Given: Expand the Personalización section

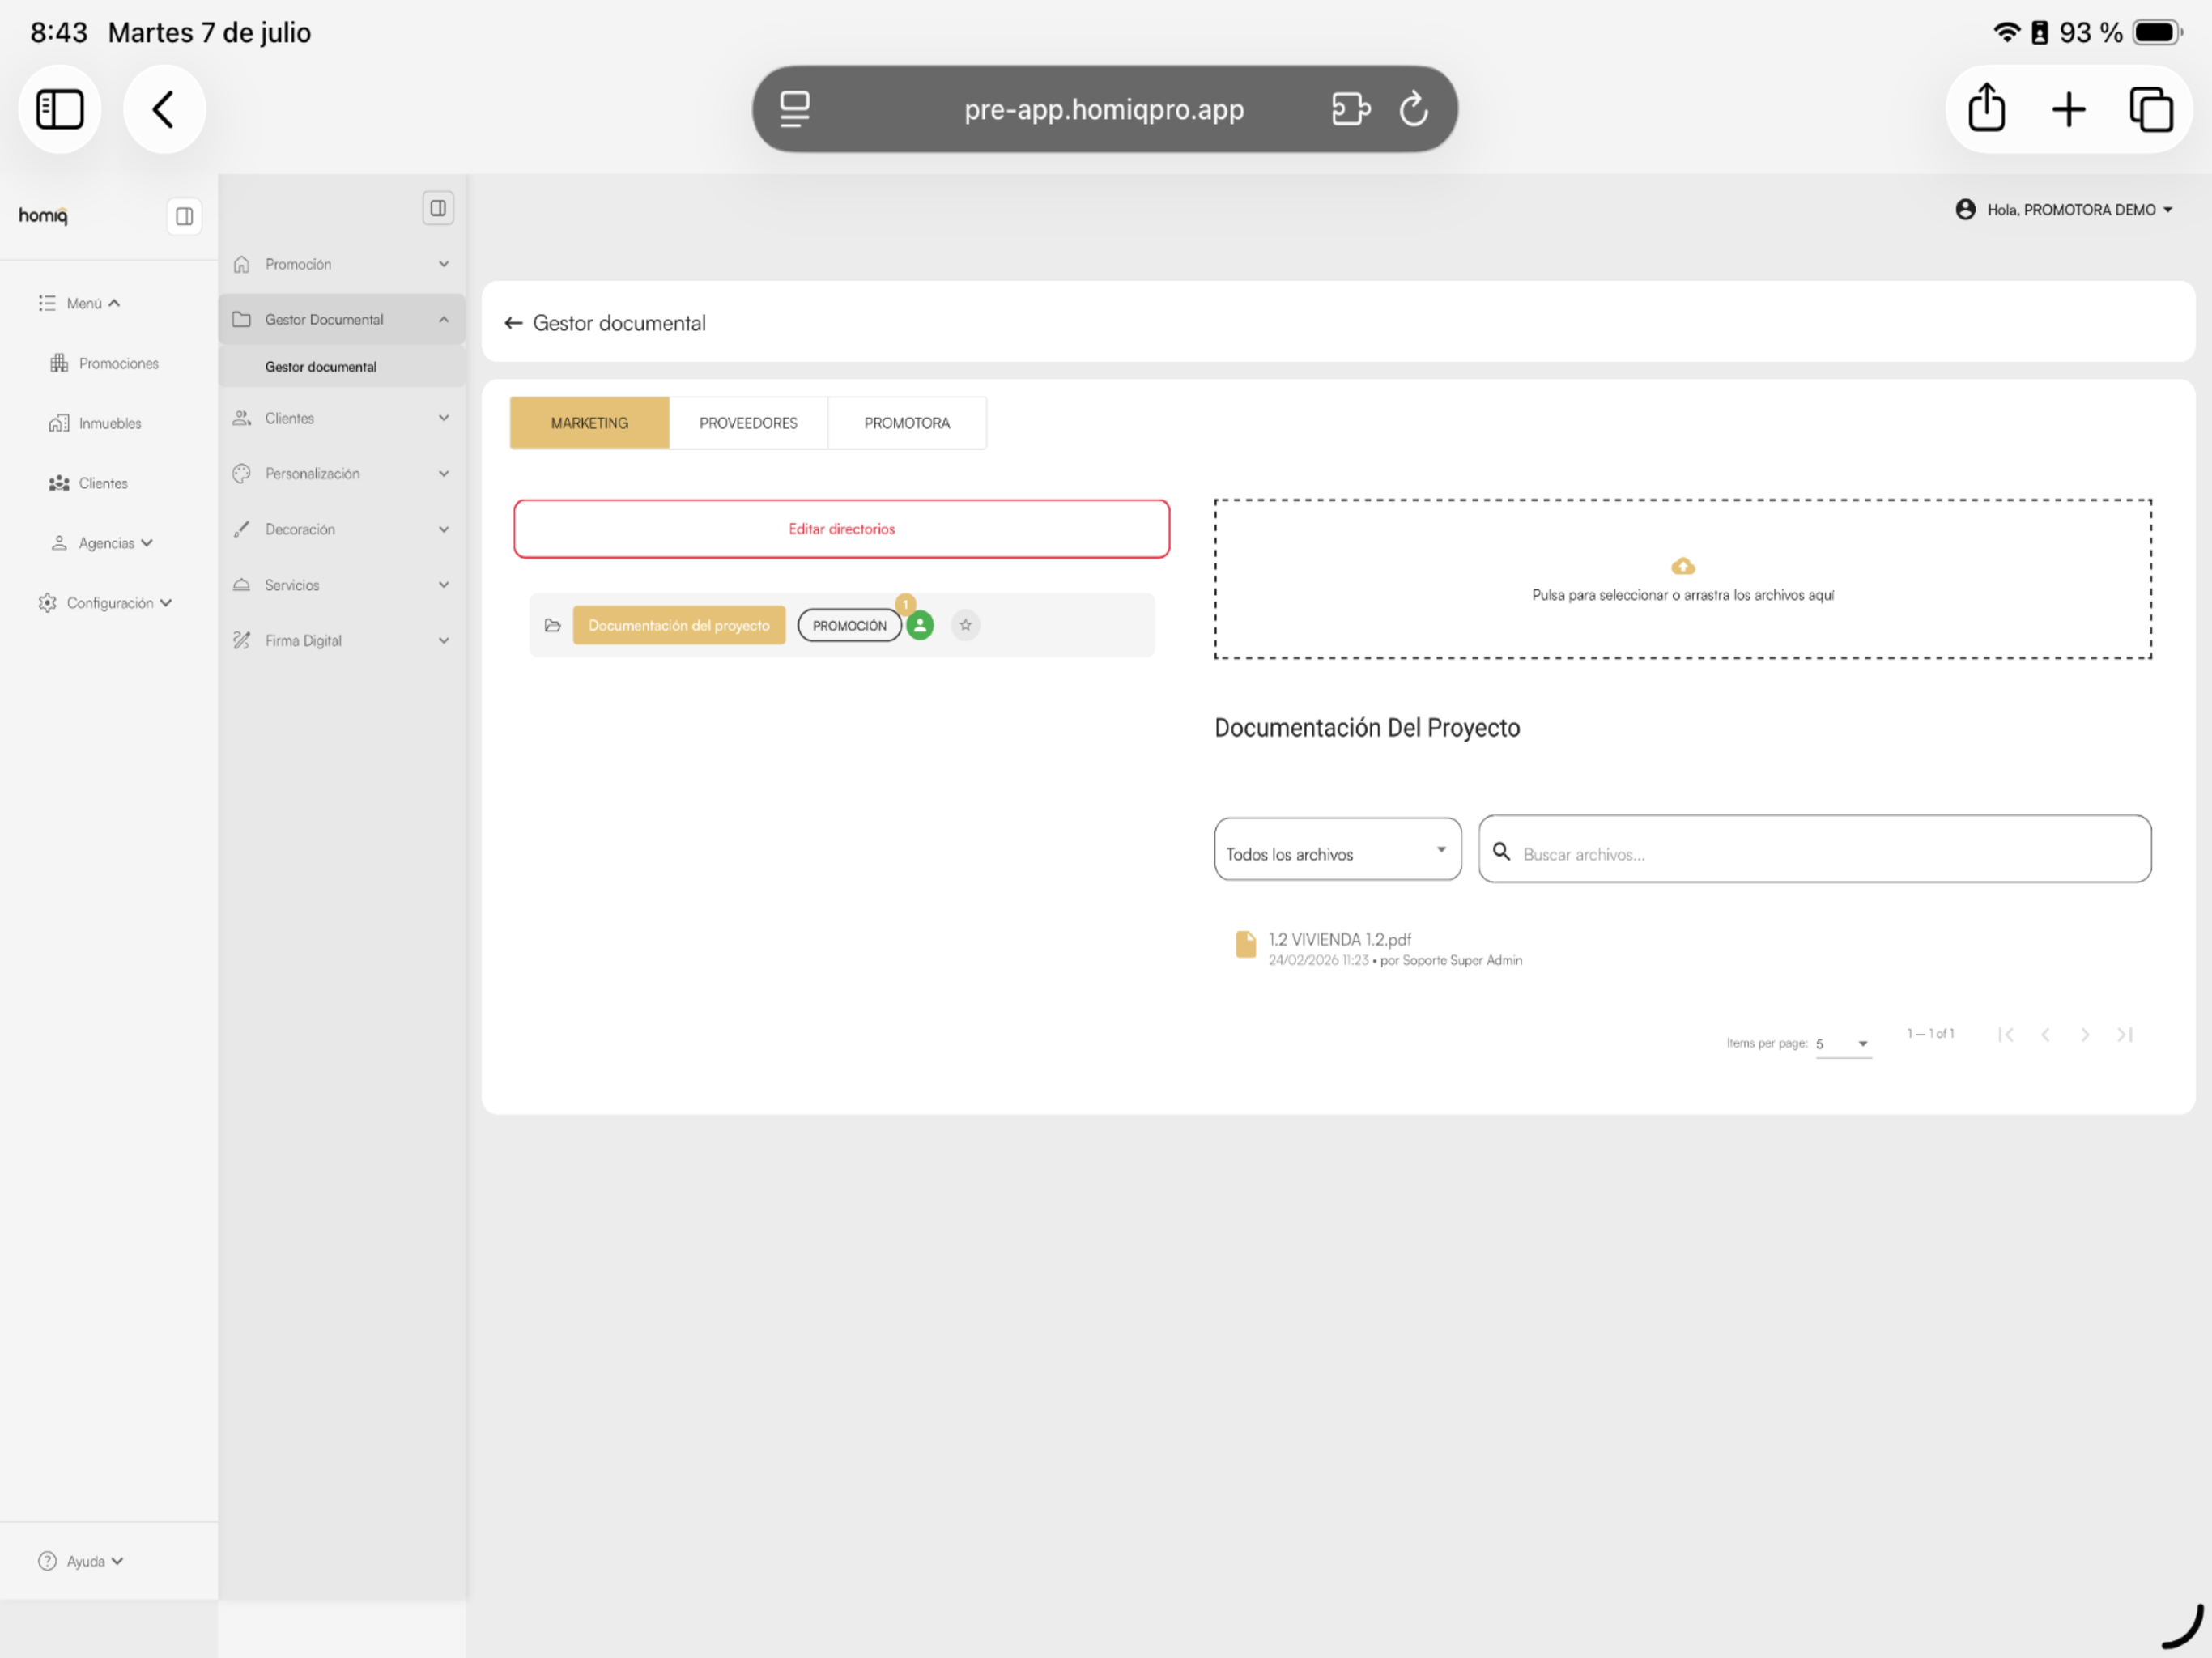Looking at the screenshot, I should (342, 474).
